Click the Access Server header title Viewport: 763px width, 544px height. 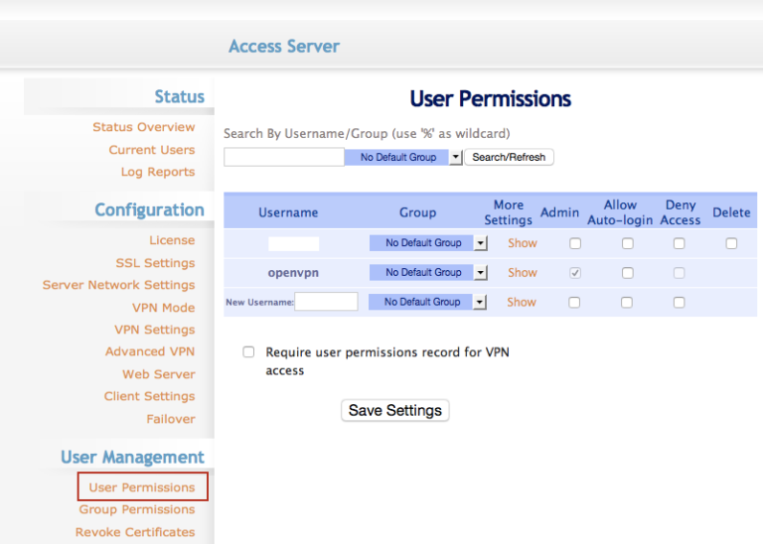coord(284,47)
